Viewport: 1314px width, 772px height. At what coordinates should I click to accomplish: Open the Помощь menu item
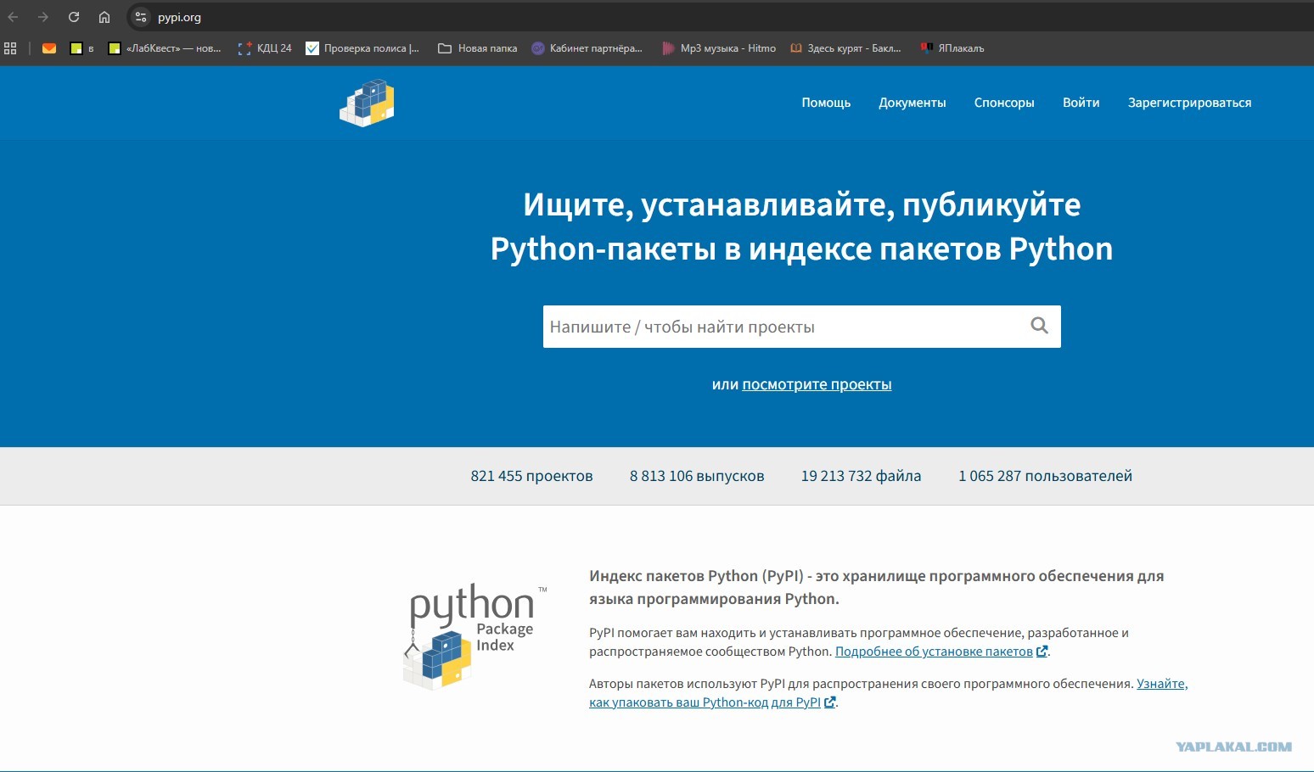point(826,103)
